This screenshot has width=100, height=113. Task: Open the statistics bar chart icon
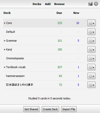(x=90, y=4)
